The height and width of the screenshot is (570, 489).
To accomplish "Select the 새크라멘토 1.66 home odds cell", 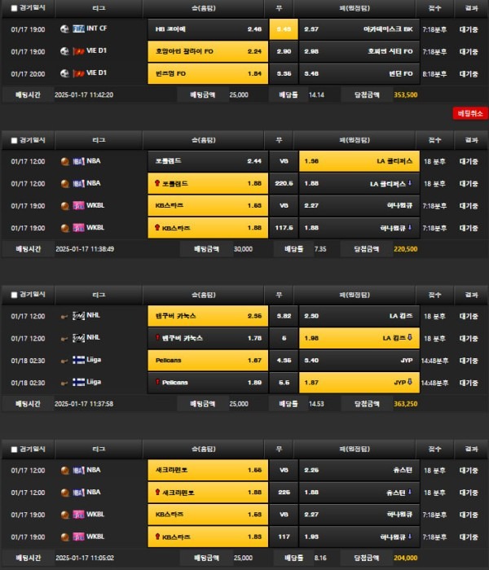I will pyautogui.click(x=207, y=470).
